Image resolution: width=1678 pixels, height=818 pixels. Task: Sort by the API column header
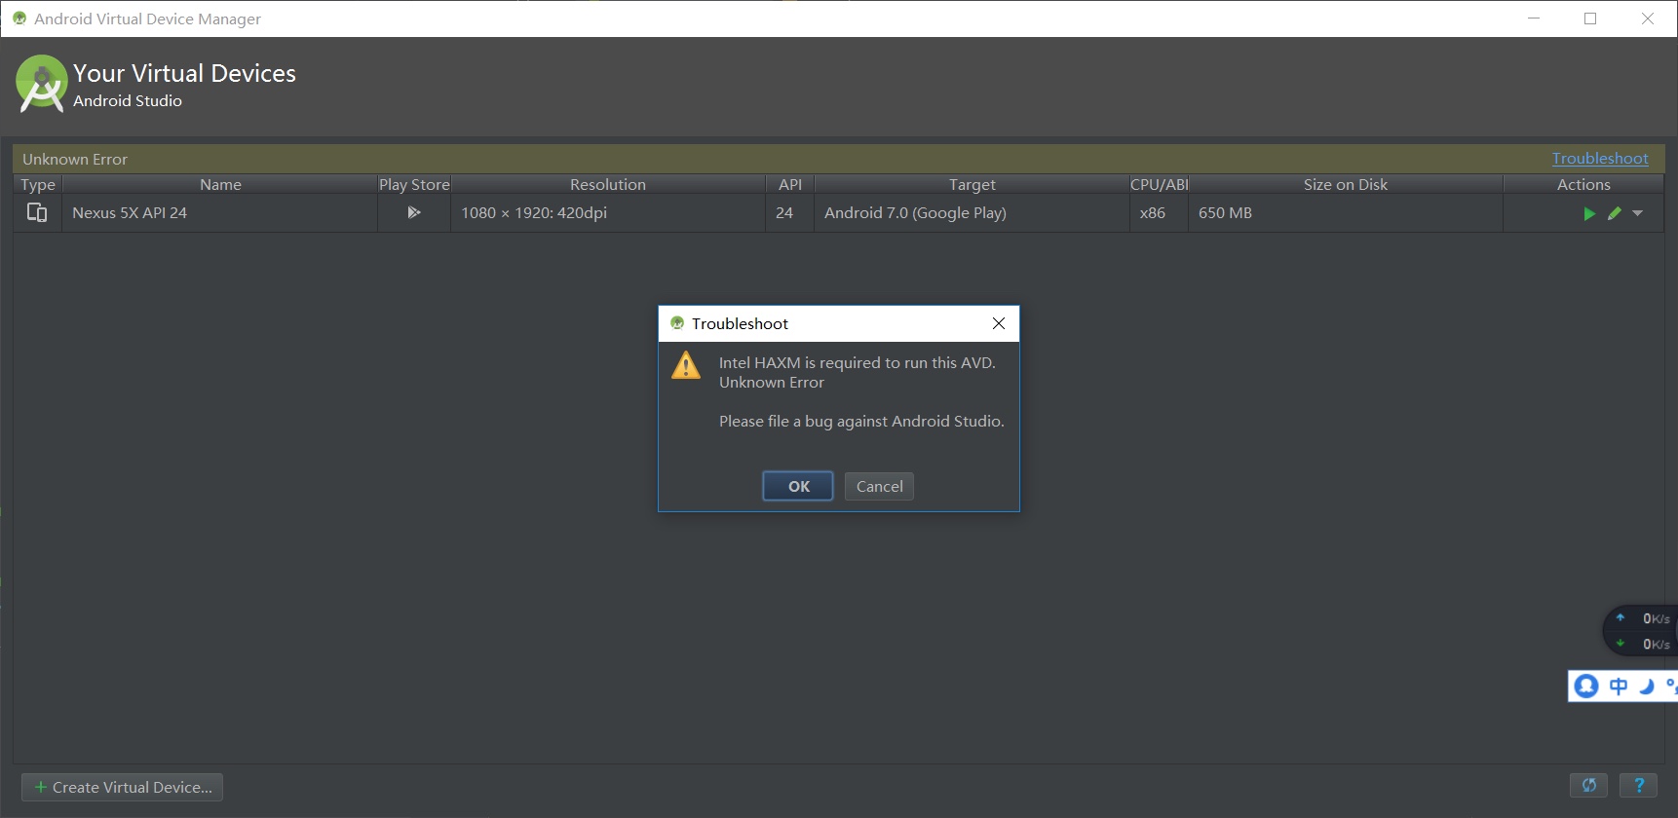(790, 184)
